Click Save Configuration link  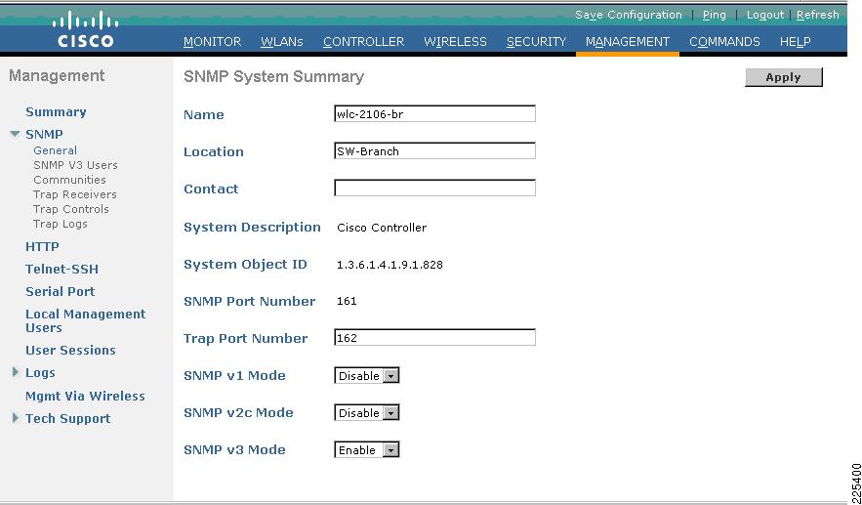(629, 15)
